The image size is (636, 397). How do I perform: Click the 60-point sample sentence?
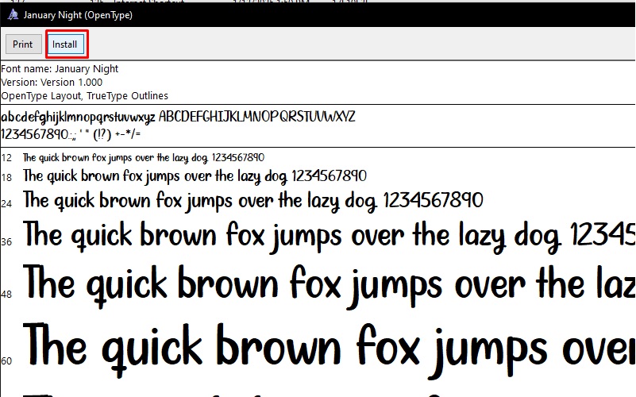329,350
